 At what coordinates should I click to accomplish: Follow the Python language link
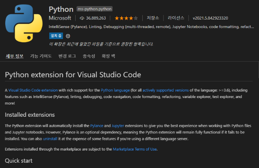pyautogui.click(x=115, y=90)
